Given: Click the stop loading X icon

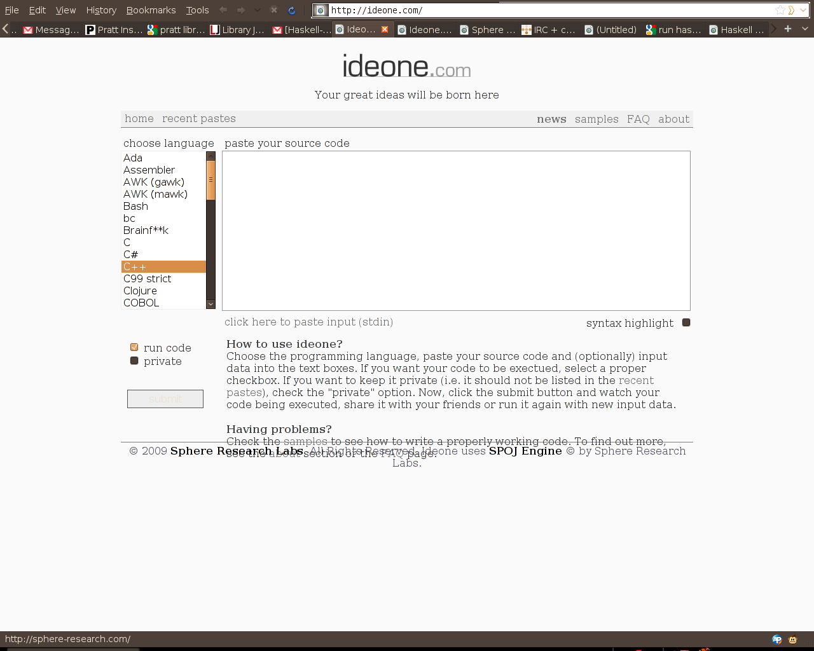Looking at the screenshot, I should click(x=274, y=10).
